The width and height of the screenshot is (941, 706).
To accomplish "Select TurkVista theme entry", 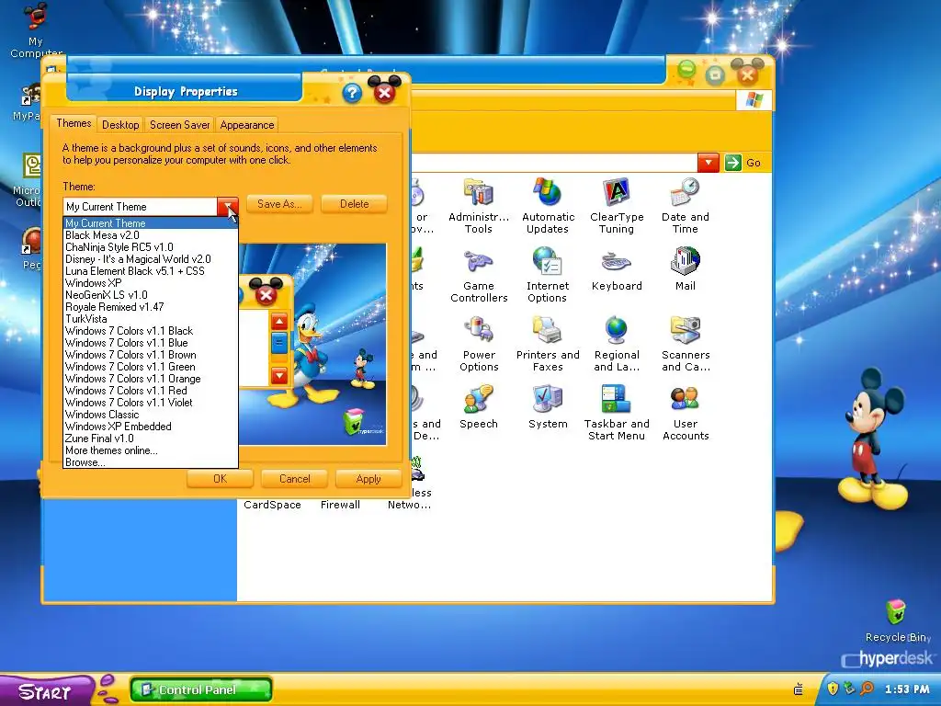I will tap(151, 319).
